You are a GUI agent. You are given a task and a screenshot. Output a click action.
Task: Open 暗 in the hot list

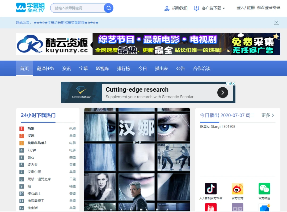pos(29,186)
